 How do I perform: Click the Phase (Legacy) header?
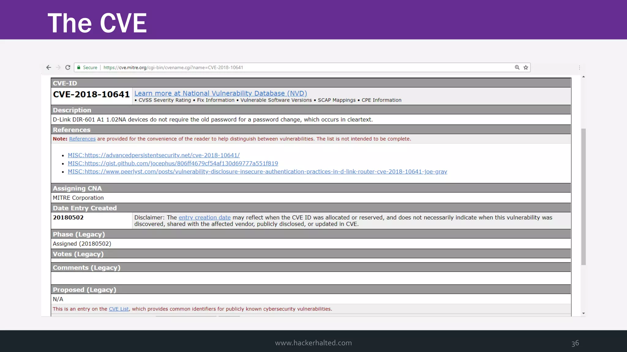click(311, 234)
